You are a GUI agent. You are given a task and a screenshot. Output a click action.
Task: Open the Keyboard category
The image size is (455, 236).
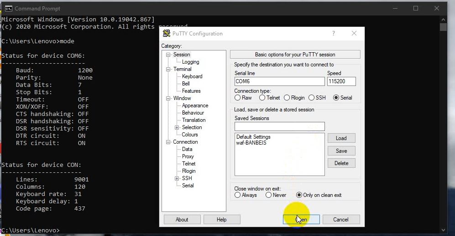192,76
